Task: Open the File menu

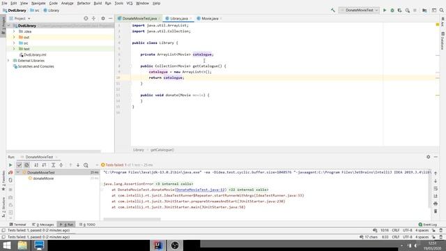Action: (4, 3)
